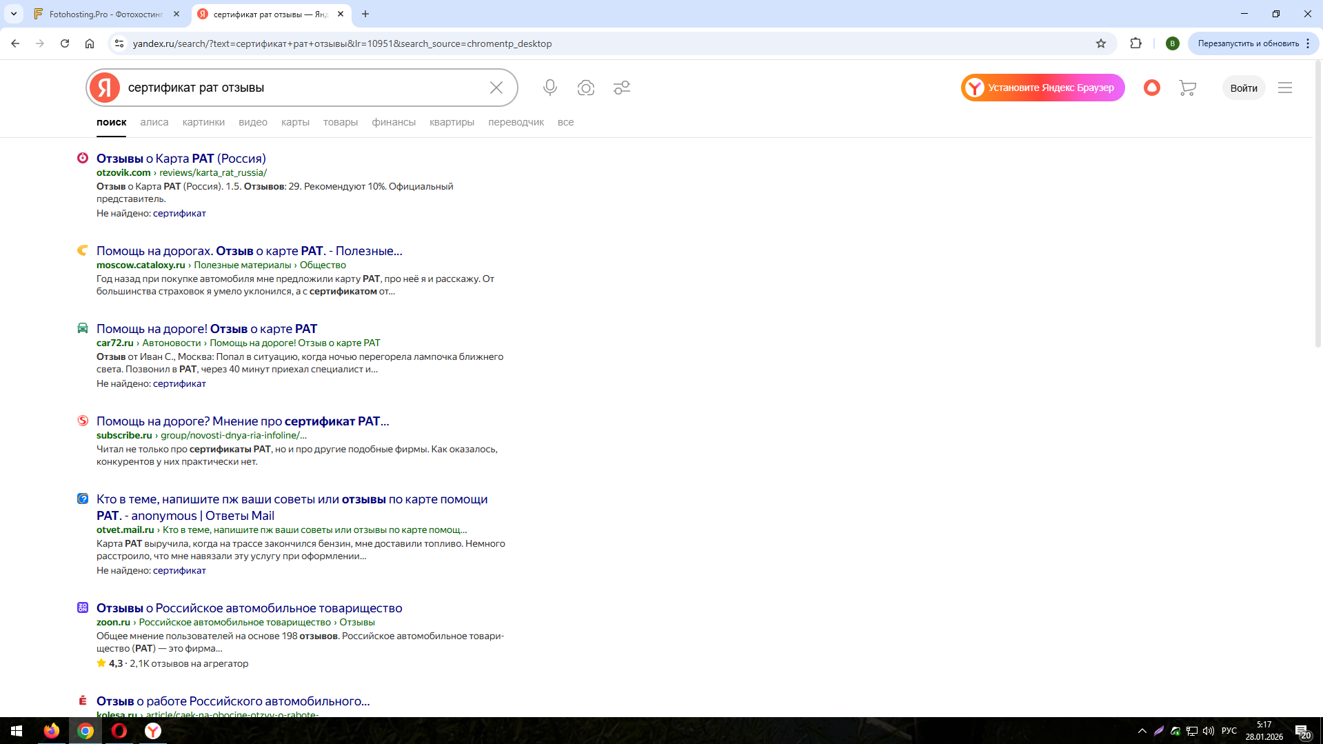
Task: Click the moscow.cataloxy.ru site link
Action: [141, 265]
